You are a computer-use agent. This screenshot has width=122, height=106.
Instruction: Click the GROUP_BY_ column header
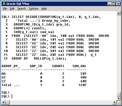coord(11,66)
